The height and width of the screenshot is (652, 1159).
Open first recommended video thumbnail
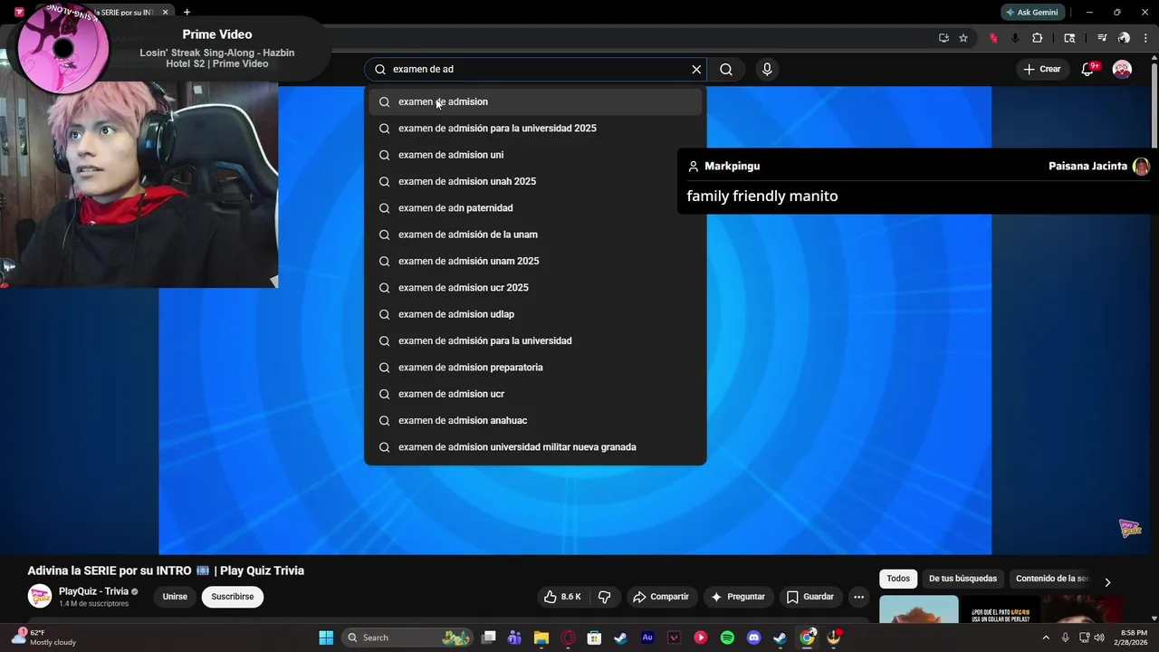tap(918, 609)
